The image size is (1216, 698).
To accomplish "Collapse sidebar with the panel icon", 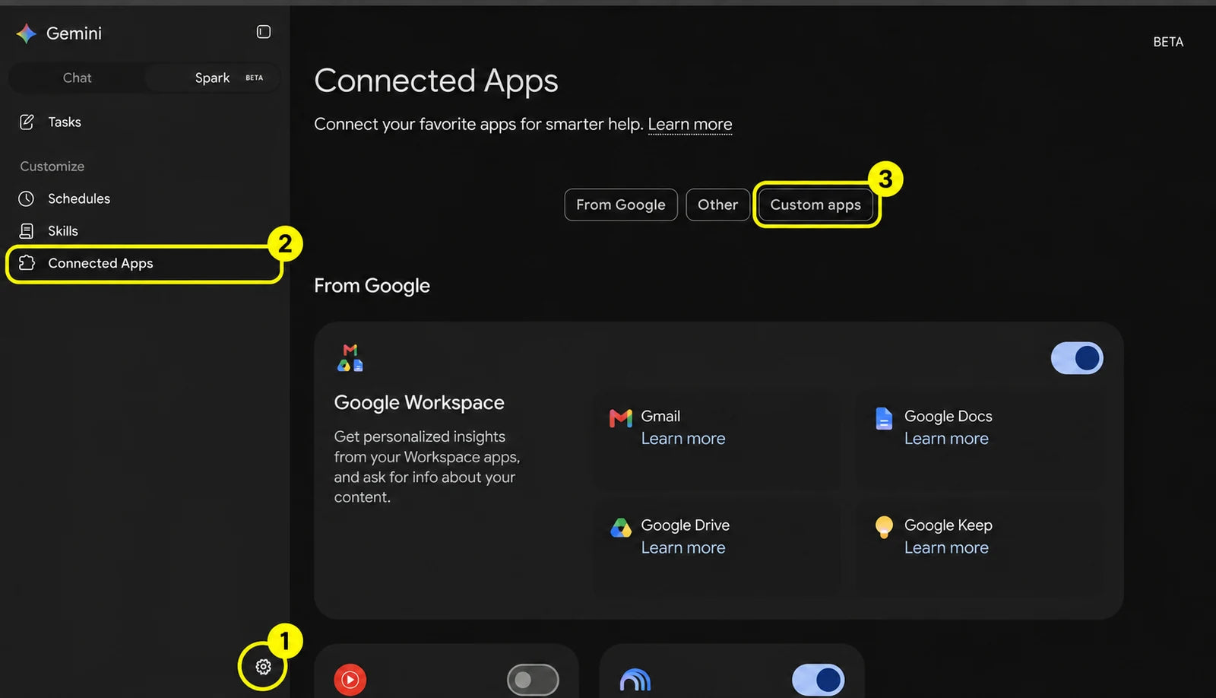I will tap(264, 32).
